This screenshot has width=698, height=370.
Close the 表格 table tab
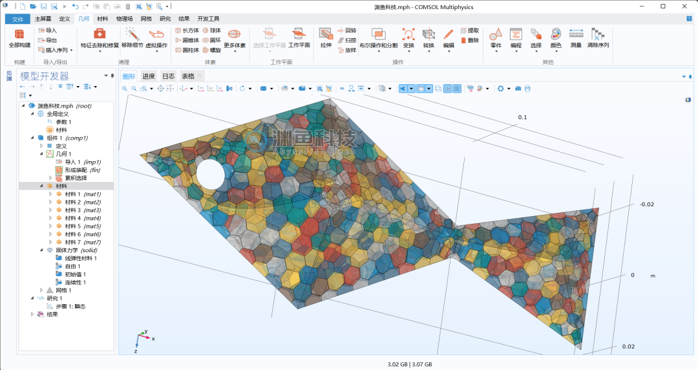[x=200, y=76]
